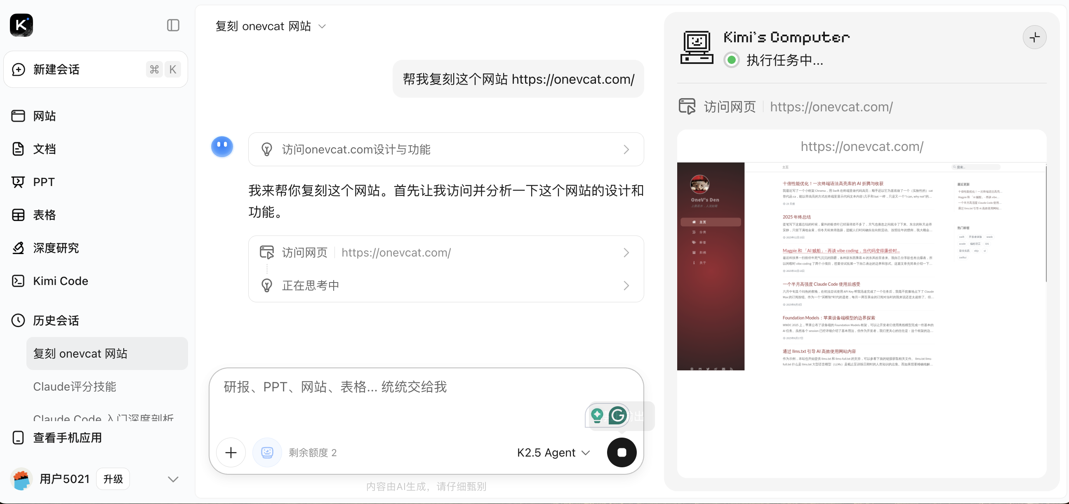Expand the user account chevron at bottom
The height and width of the screenshot is (504, 1069).
pyautogui.click(x=173, y=479)
